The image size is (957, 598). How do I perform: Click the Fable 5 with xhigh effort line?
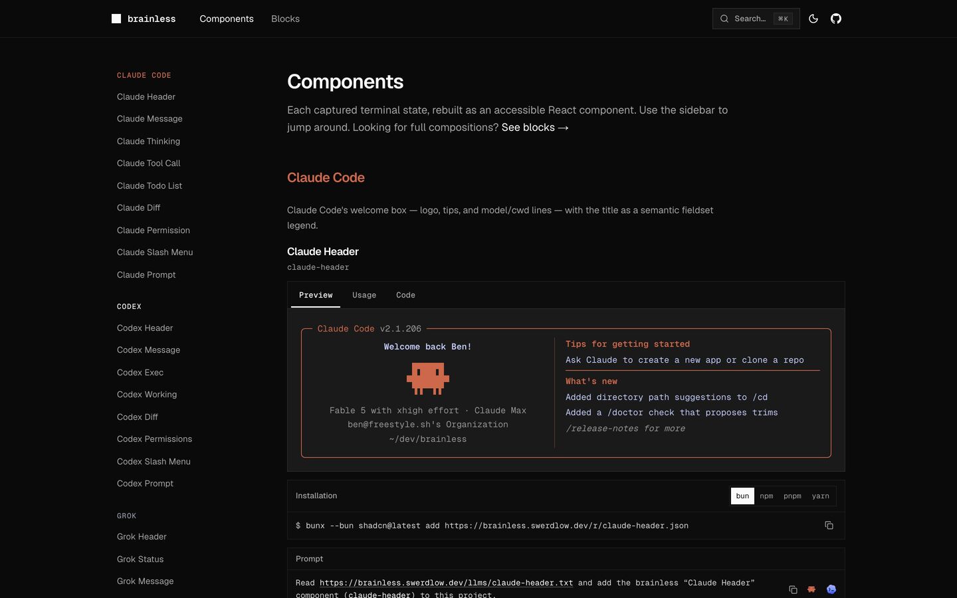(x=428, y=410)
